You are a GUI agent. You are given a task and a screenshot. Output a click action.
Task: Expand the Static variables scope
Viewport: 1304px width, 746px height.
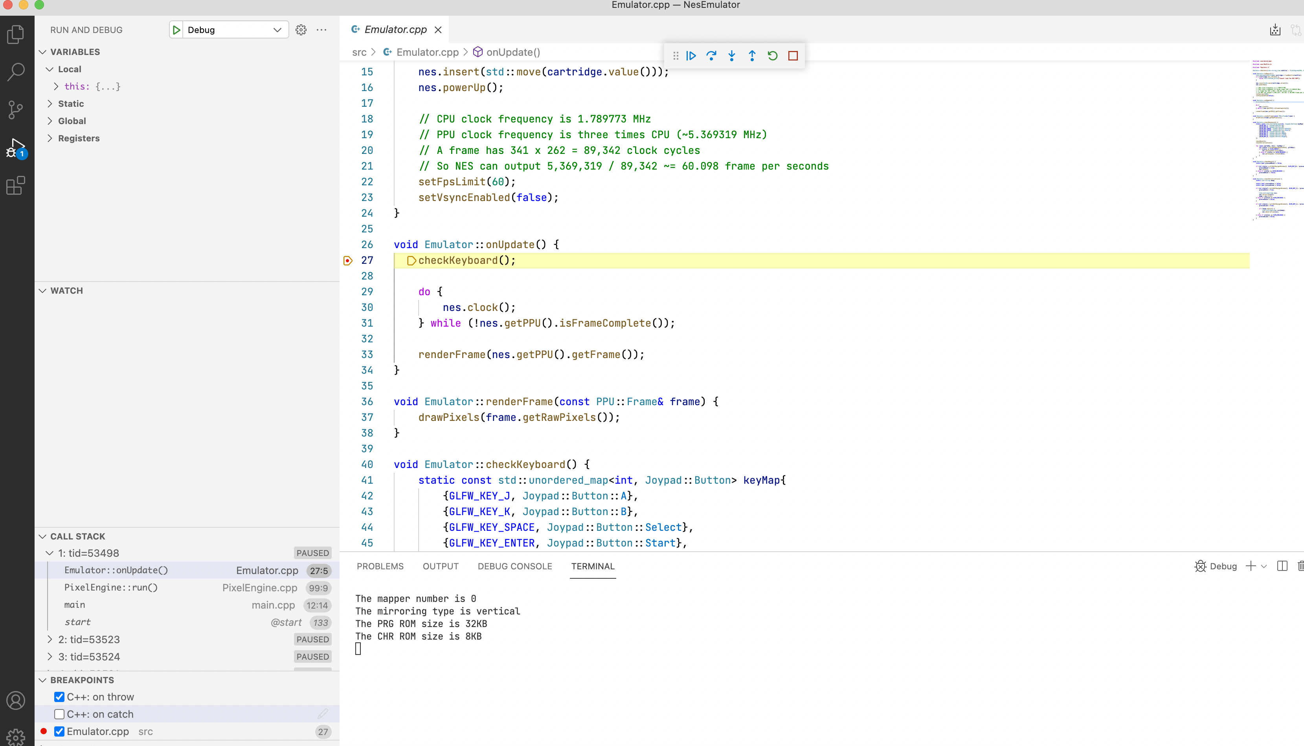50,104
